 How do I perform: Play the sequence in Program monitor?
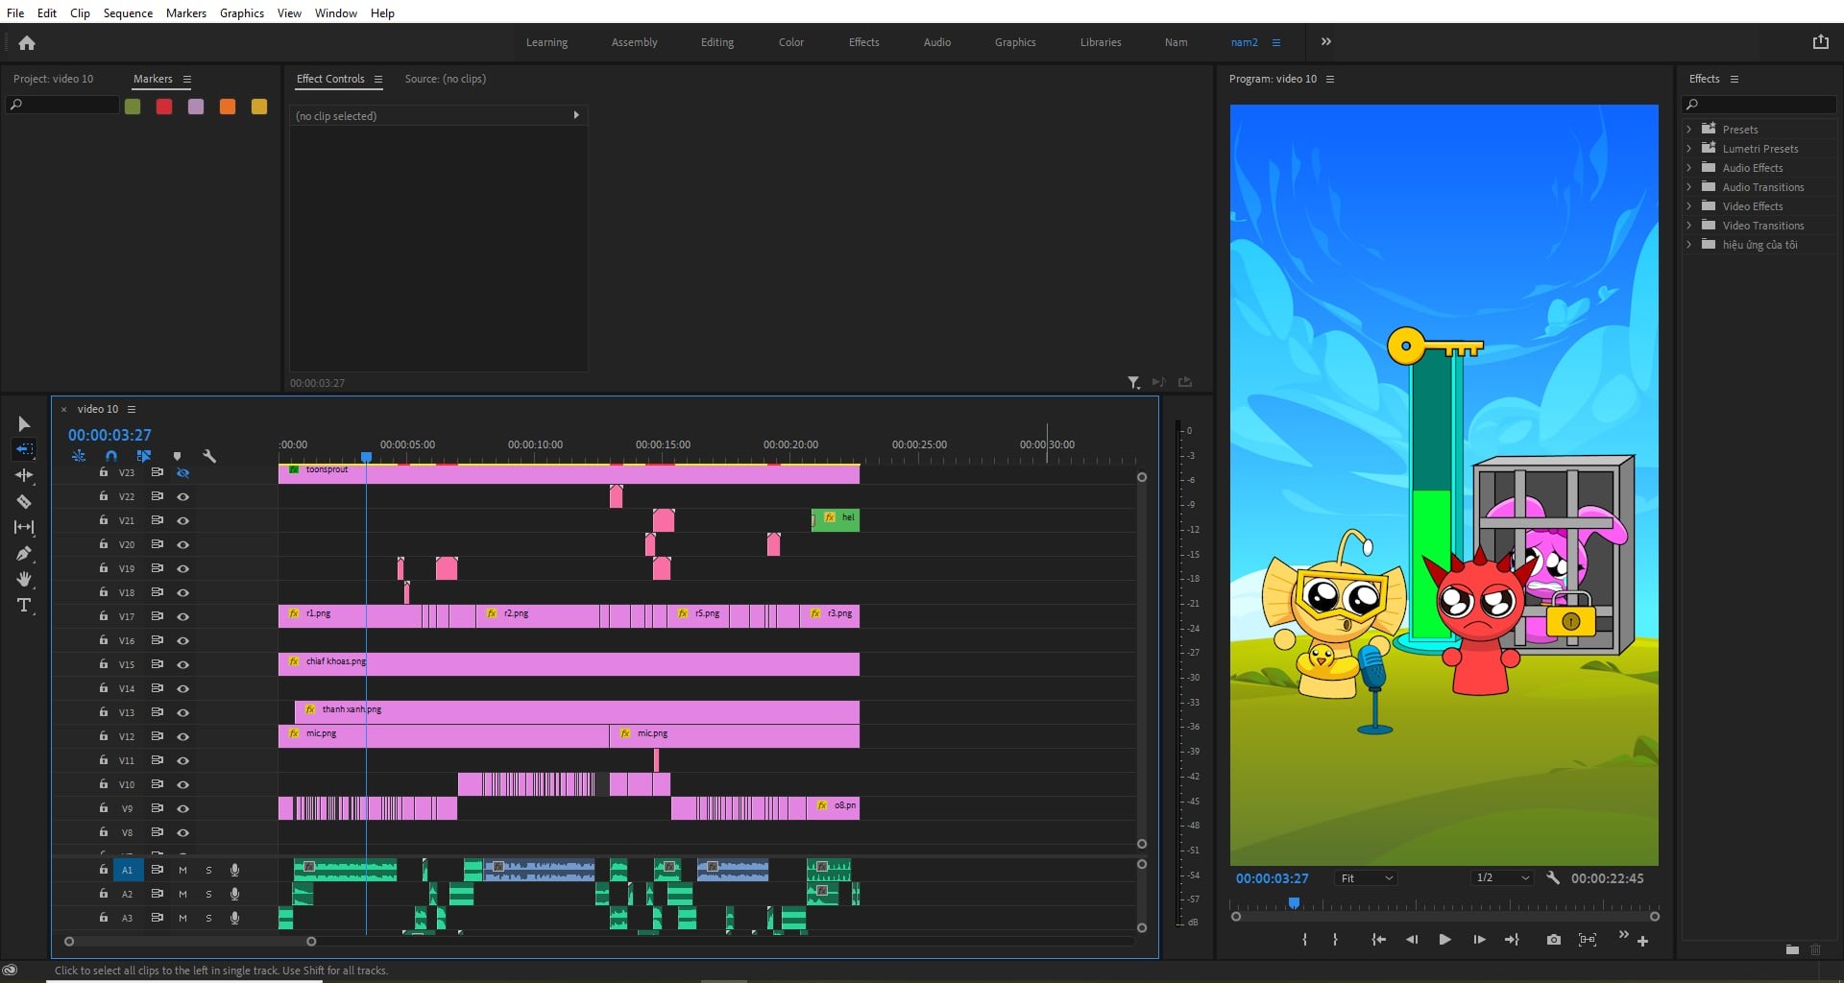click(1444, 940)
